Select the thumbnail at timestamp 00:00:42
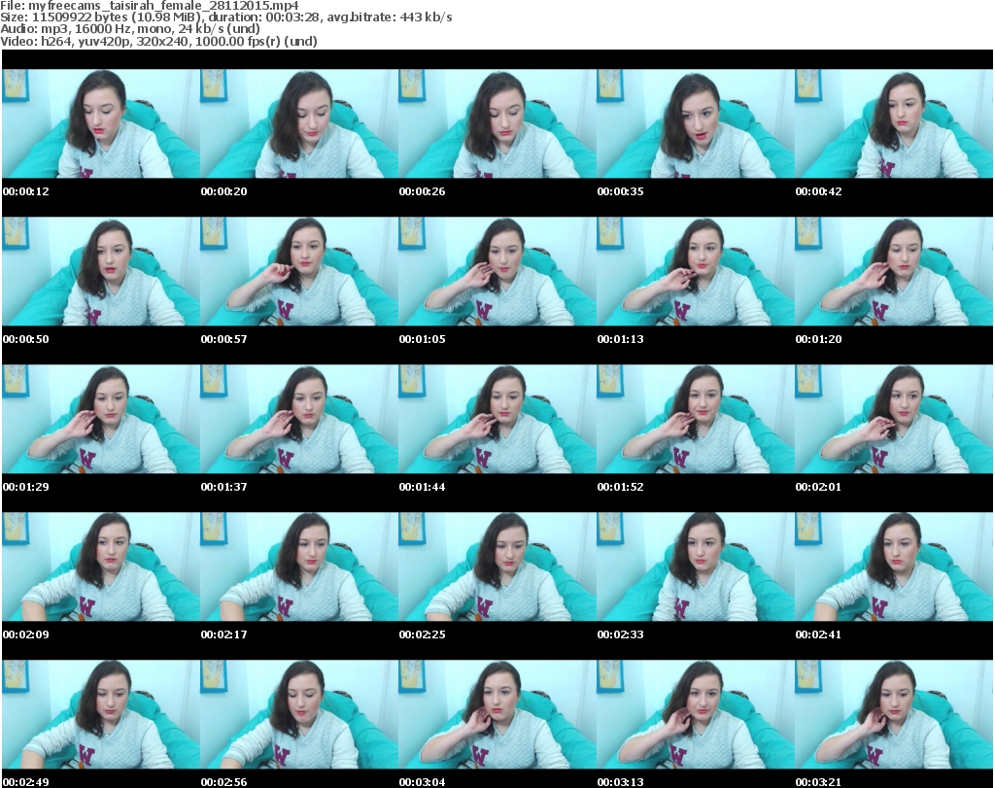995x788 pixels. click(x=894, y=123)
